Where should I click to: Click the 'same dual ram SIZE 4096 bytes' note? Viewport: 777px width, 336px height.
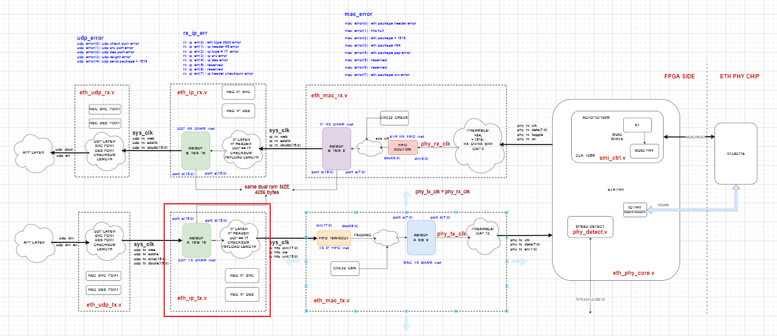(x=267, y=189)
